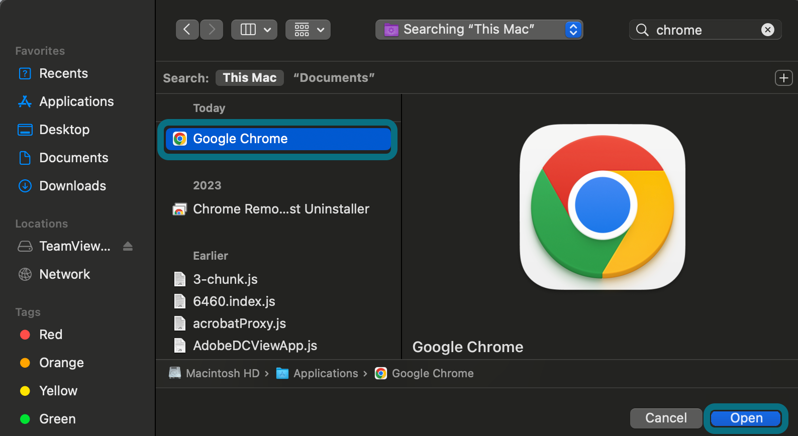Click the Documents sidebar icon
Viewport: 798px width, 436px height.
(x=25, y=158)
